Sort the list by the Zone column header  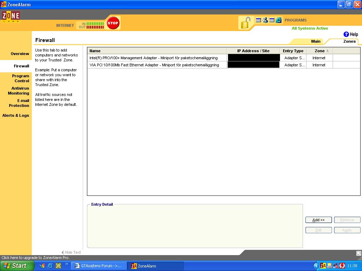point(320,51)
